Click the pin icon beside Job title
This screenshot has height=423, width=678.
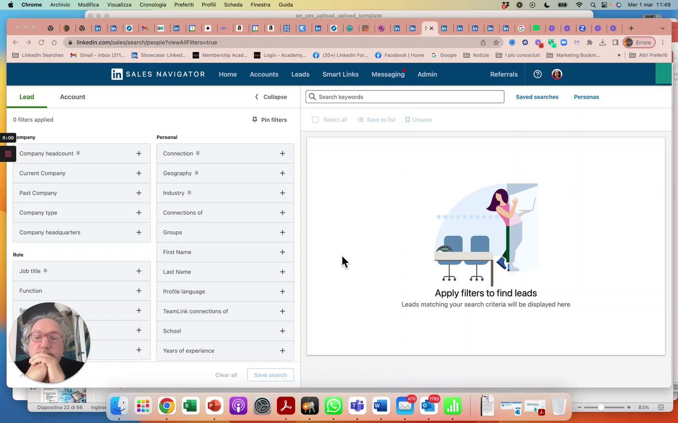click(45, 271)
